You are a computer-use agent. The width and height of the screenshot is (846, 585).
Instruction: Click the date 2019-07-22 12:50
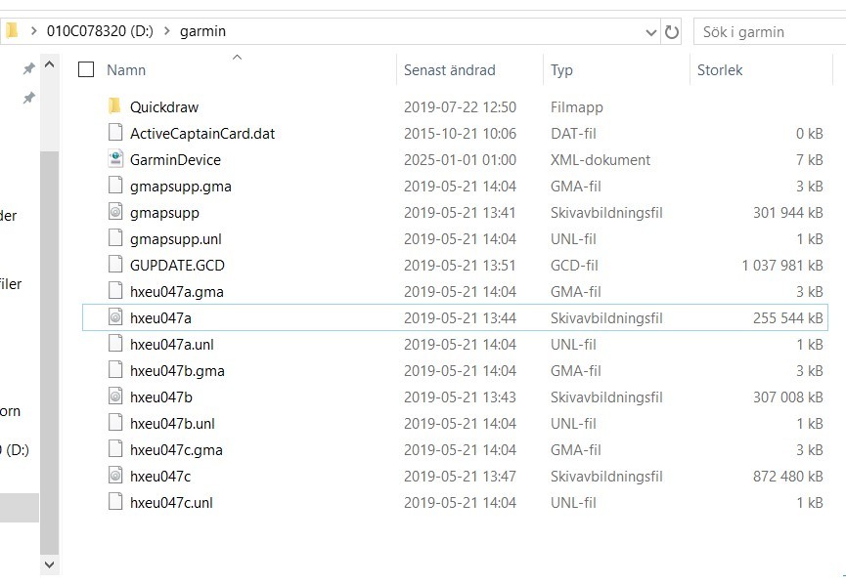(460, 107)
